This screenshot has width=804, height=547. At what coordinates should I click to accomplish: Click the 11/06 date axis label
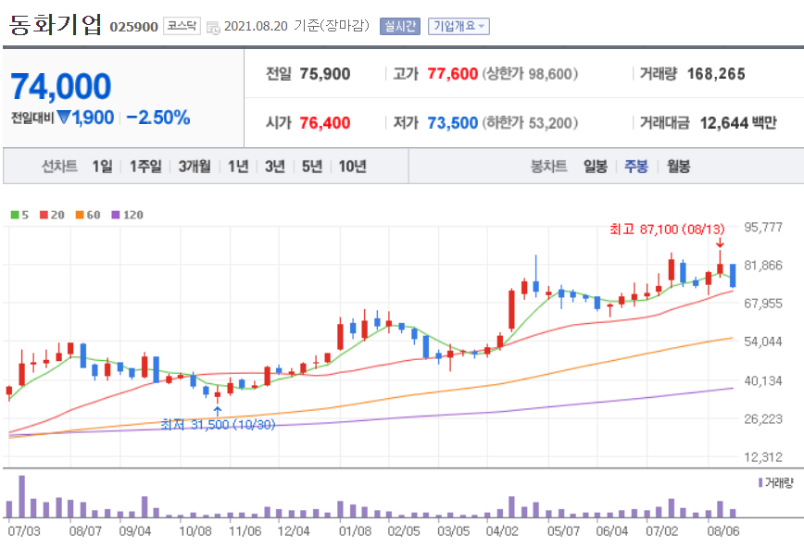pyautogui.click(x=245, y=531)
